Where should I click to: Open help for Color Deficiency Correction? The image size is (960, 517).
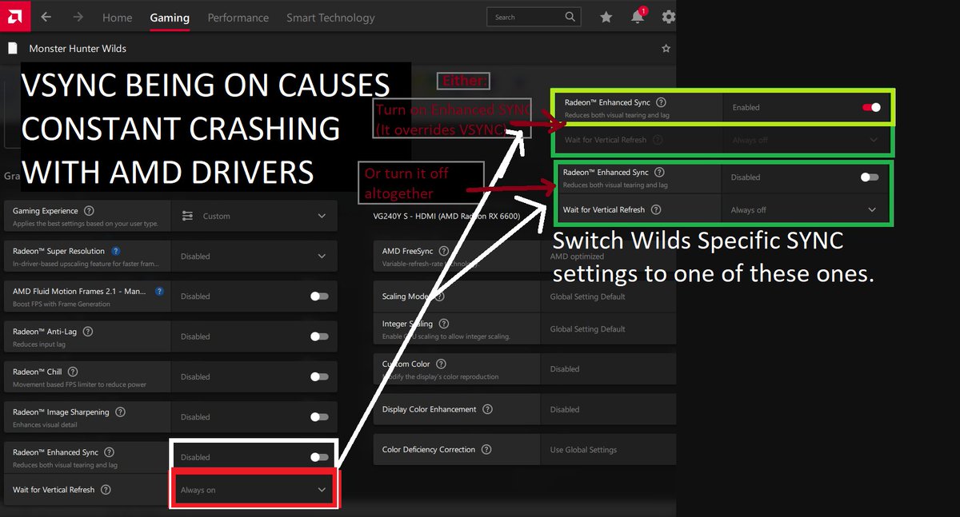coord(486,450)
